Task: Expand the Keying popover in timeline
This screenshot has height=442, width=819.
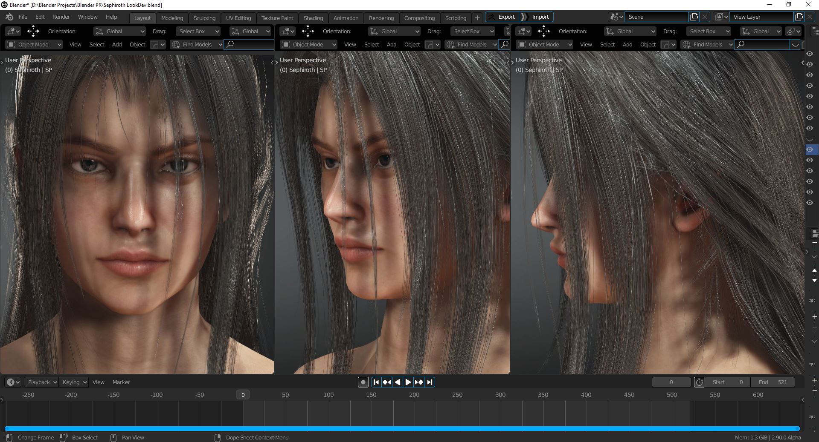Action: pyautogui.click(x=74, y=382)
